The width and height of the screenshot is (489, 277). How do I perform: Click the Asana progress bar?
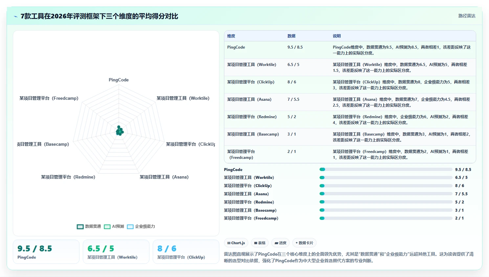coord(386,194)
